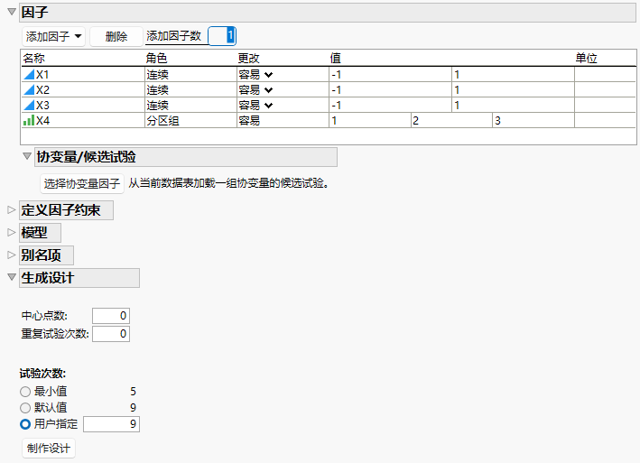The image size is (640, 463).
Task: Click the 删除 button
Action: click(116, 37)
